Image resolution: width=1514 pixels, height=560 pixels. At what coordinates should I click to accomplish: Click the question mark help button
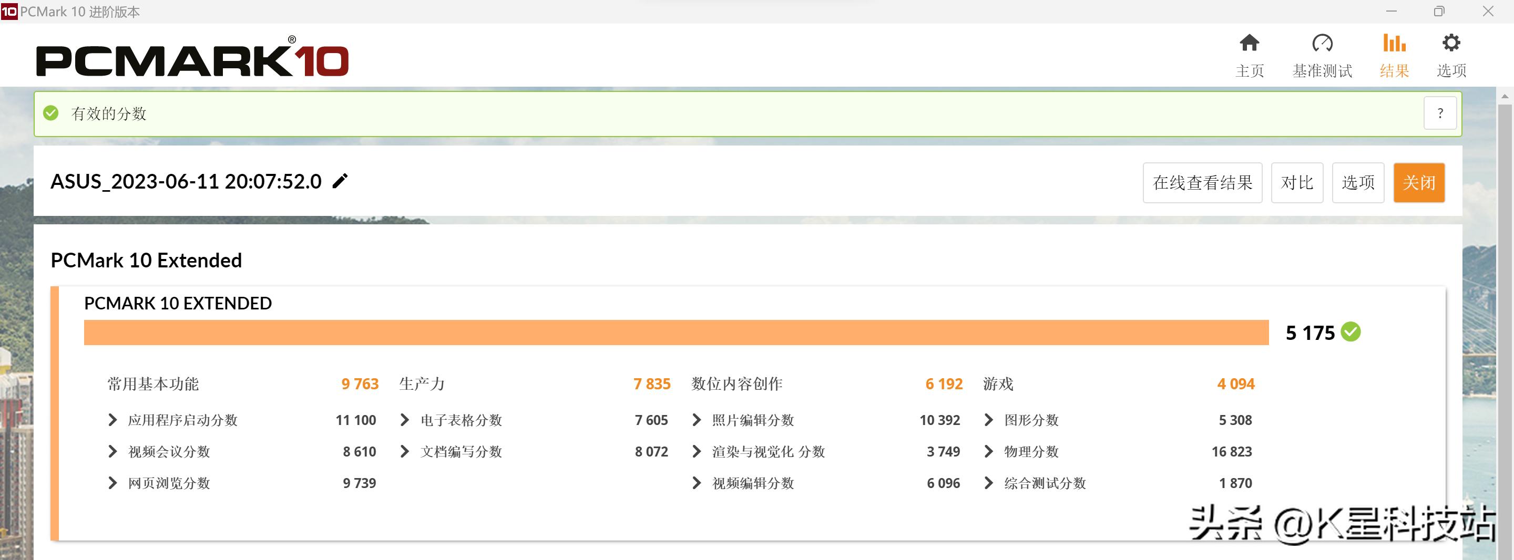pyautogui.click(x=1439, y=113)
